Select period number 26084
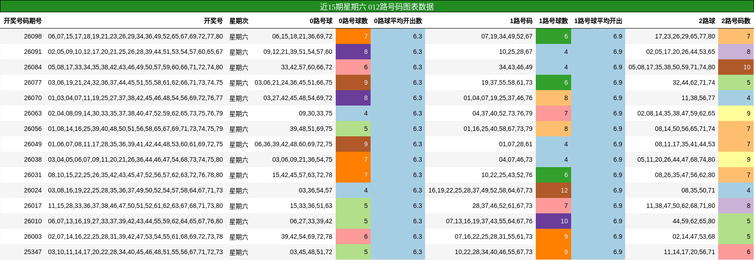754x260 pixels. [x=33, y=67]
